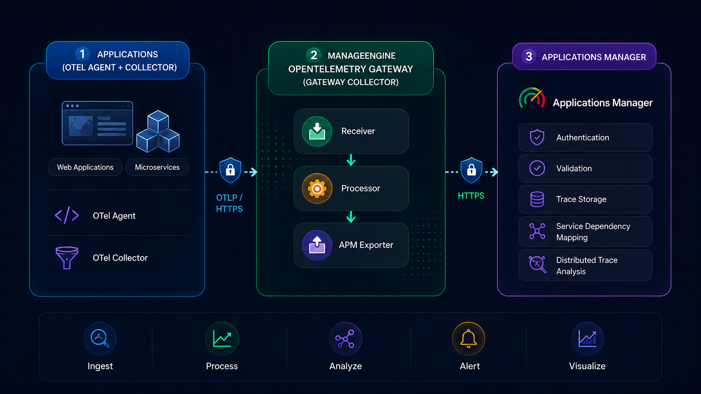Screen dimensions: 701x394
Task: Click the green Receiver download icon
Action: tap(317, 131)
